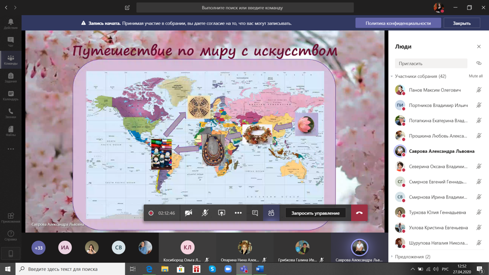Toggle the camera on or off
489x275 pixels.
pyautogui.click(x=189, y=213)
